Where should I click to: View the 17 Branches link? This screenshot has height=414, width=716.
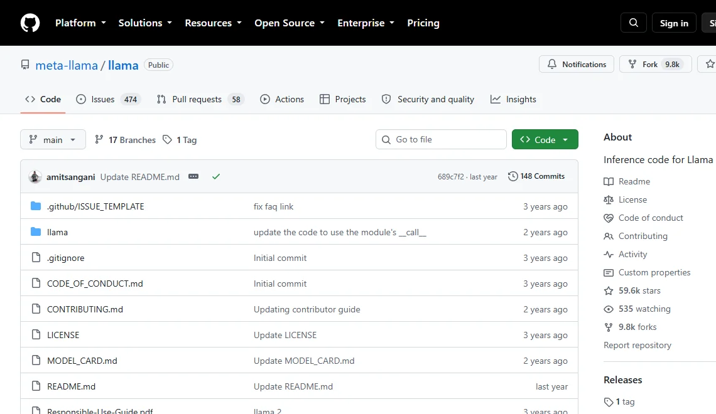click(125, 139)
